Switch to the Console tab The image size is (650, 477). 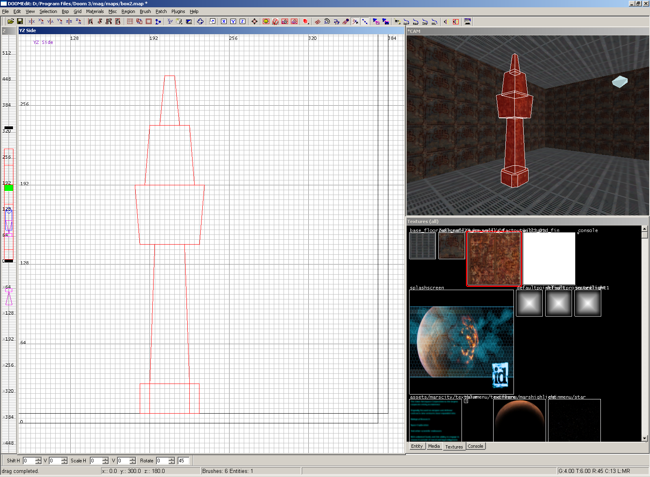pos(475,446)
